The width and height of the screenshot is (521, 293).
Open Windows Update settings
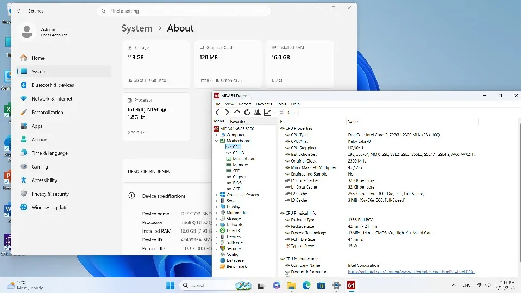pos(64,208)
